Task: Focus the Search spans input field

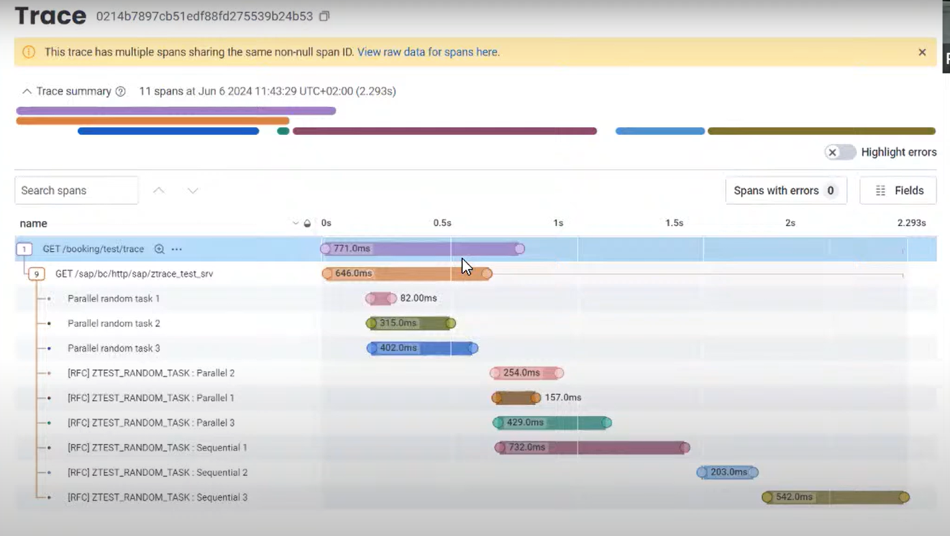Action: 76,191
